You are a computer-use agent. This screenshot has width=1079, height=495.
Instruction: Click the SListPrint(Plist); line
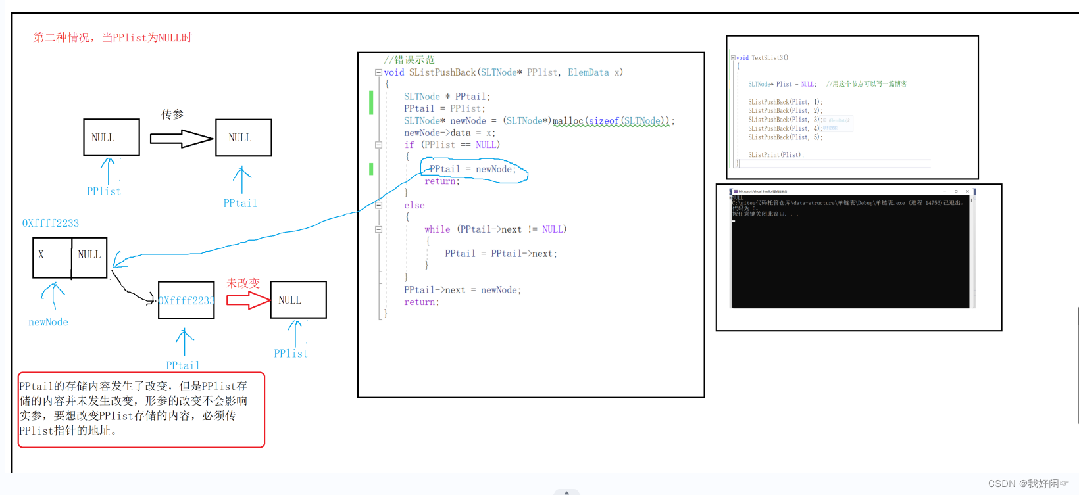click(x=776, y=155)
